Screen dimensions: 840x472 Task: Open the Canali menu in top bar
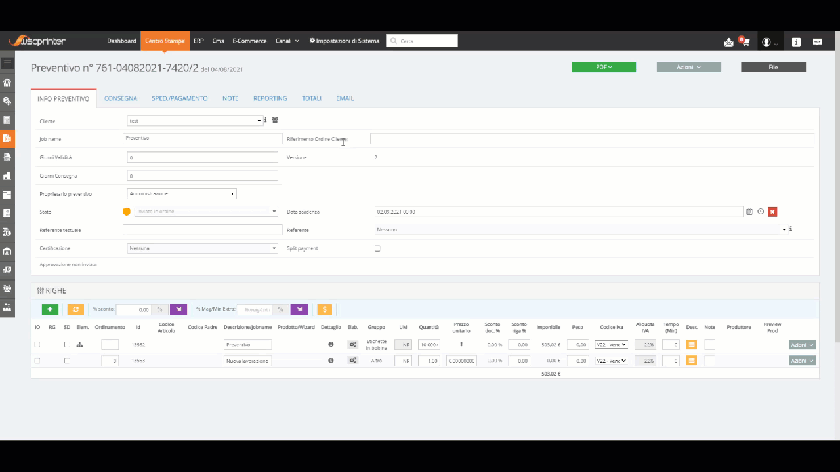pos(287,41)
